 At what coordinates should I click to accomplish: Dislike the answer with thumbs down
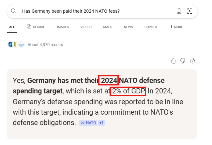(x=183, y=61)
